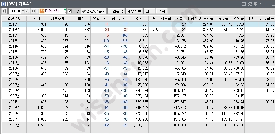Click EPS value 457,247 in 2004 row

click(179, 102)
